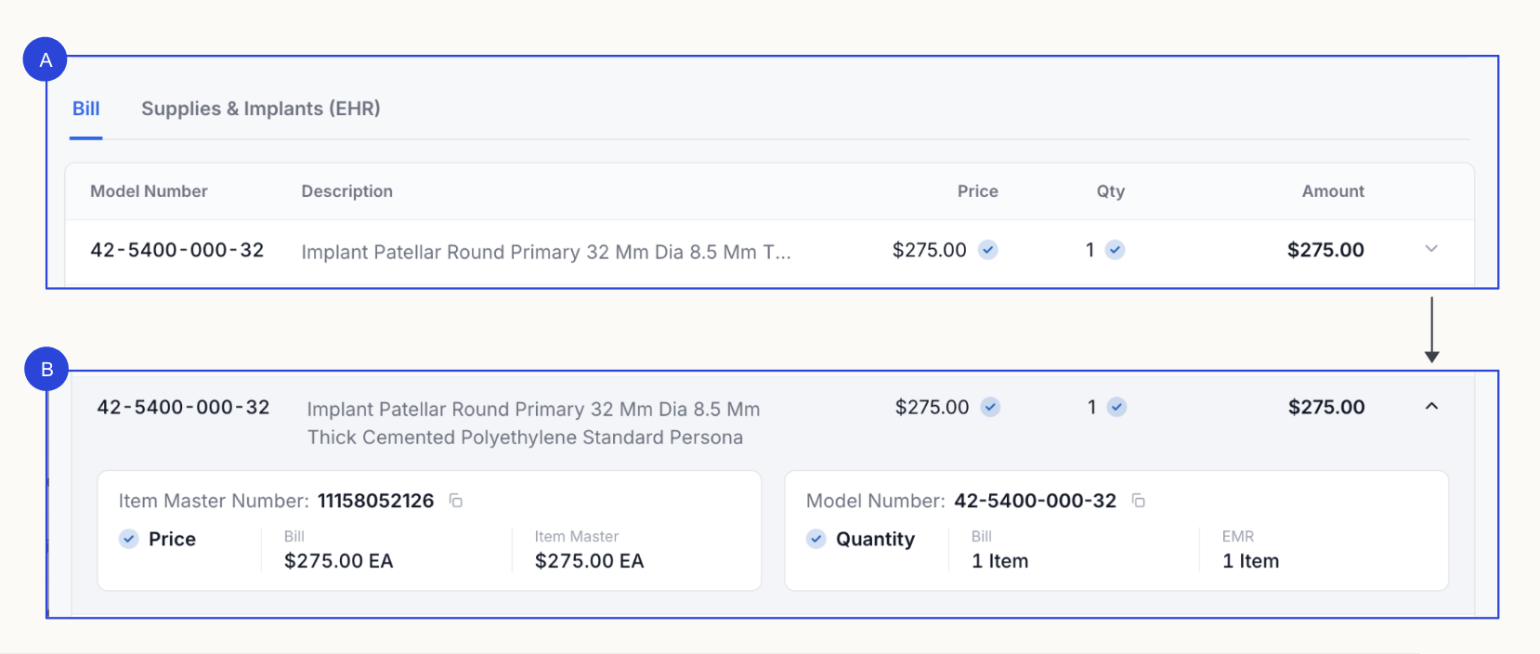This screenshot has width=1540, height=654.
Task: Click annotation marker A circle
Action: pos(46,59)
